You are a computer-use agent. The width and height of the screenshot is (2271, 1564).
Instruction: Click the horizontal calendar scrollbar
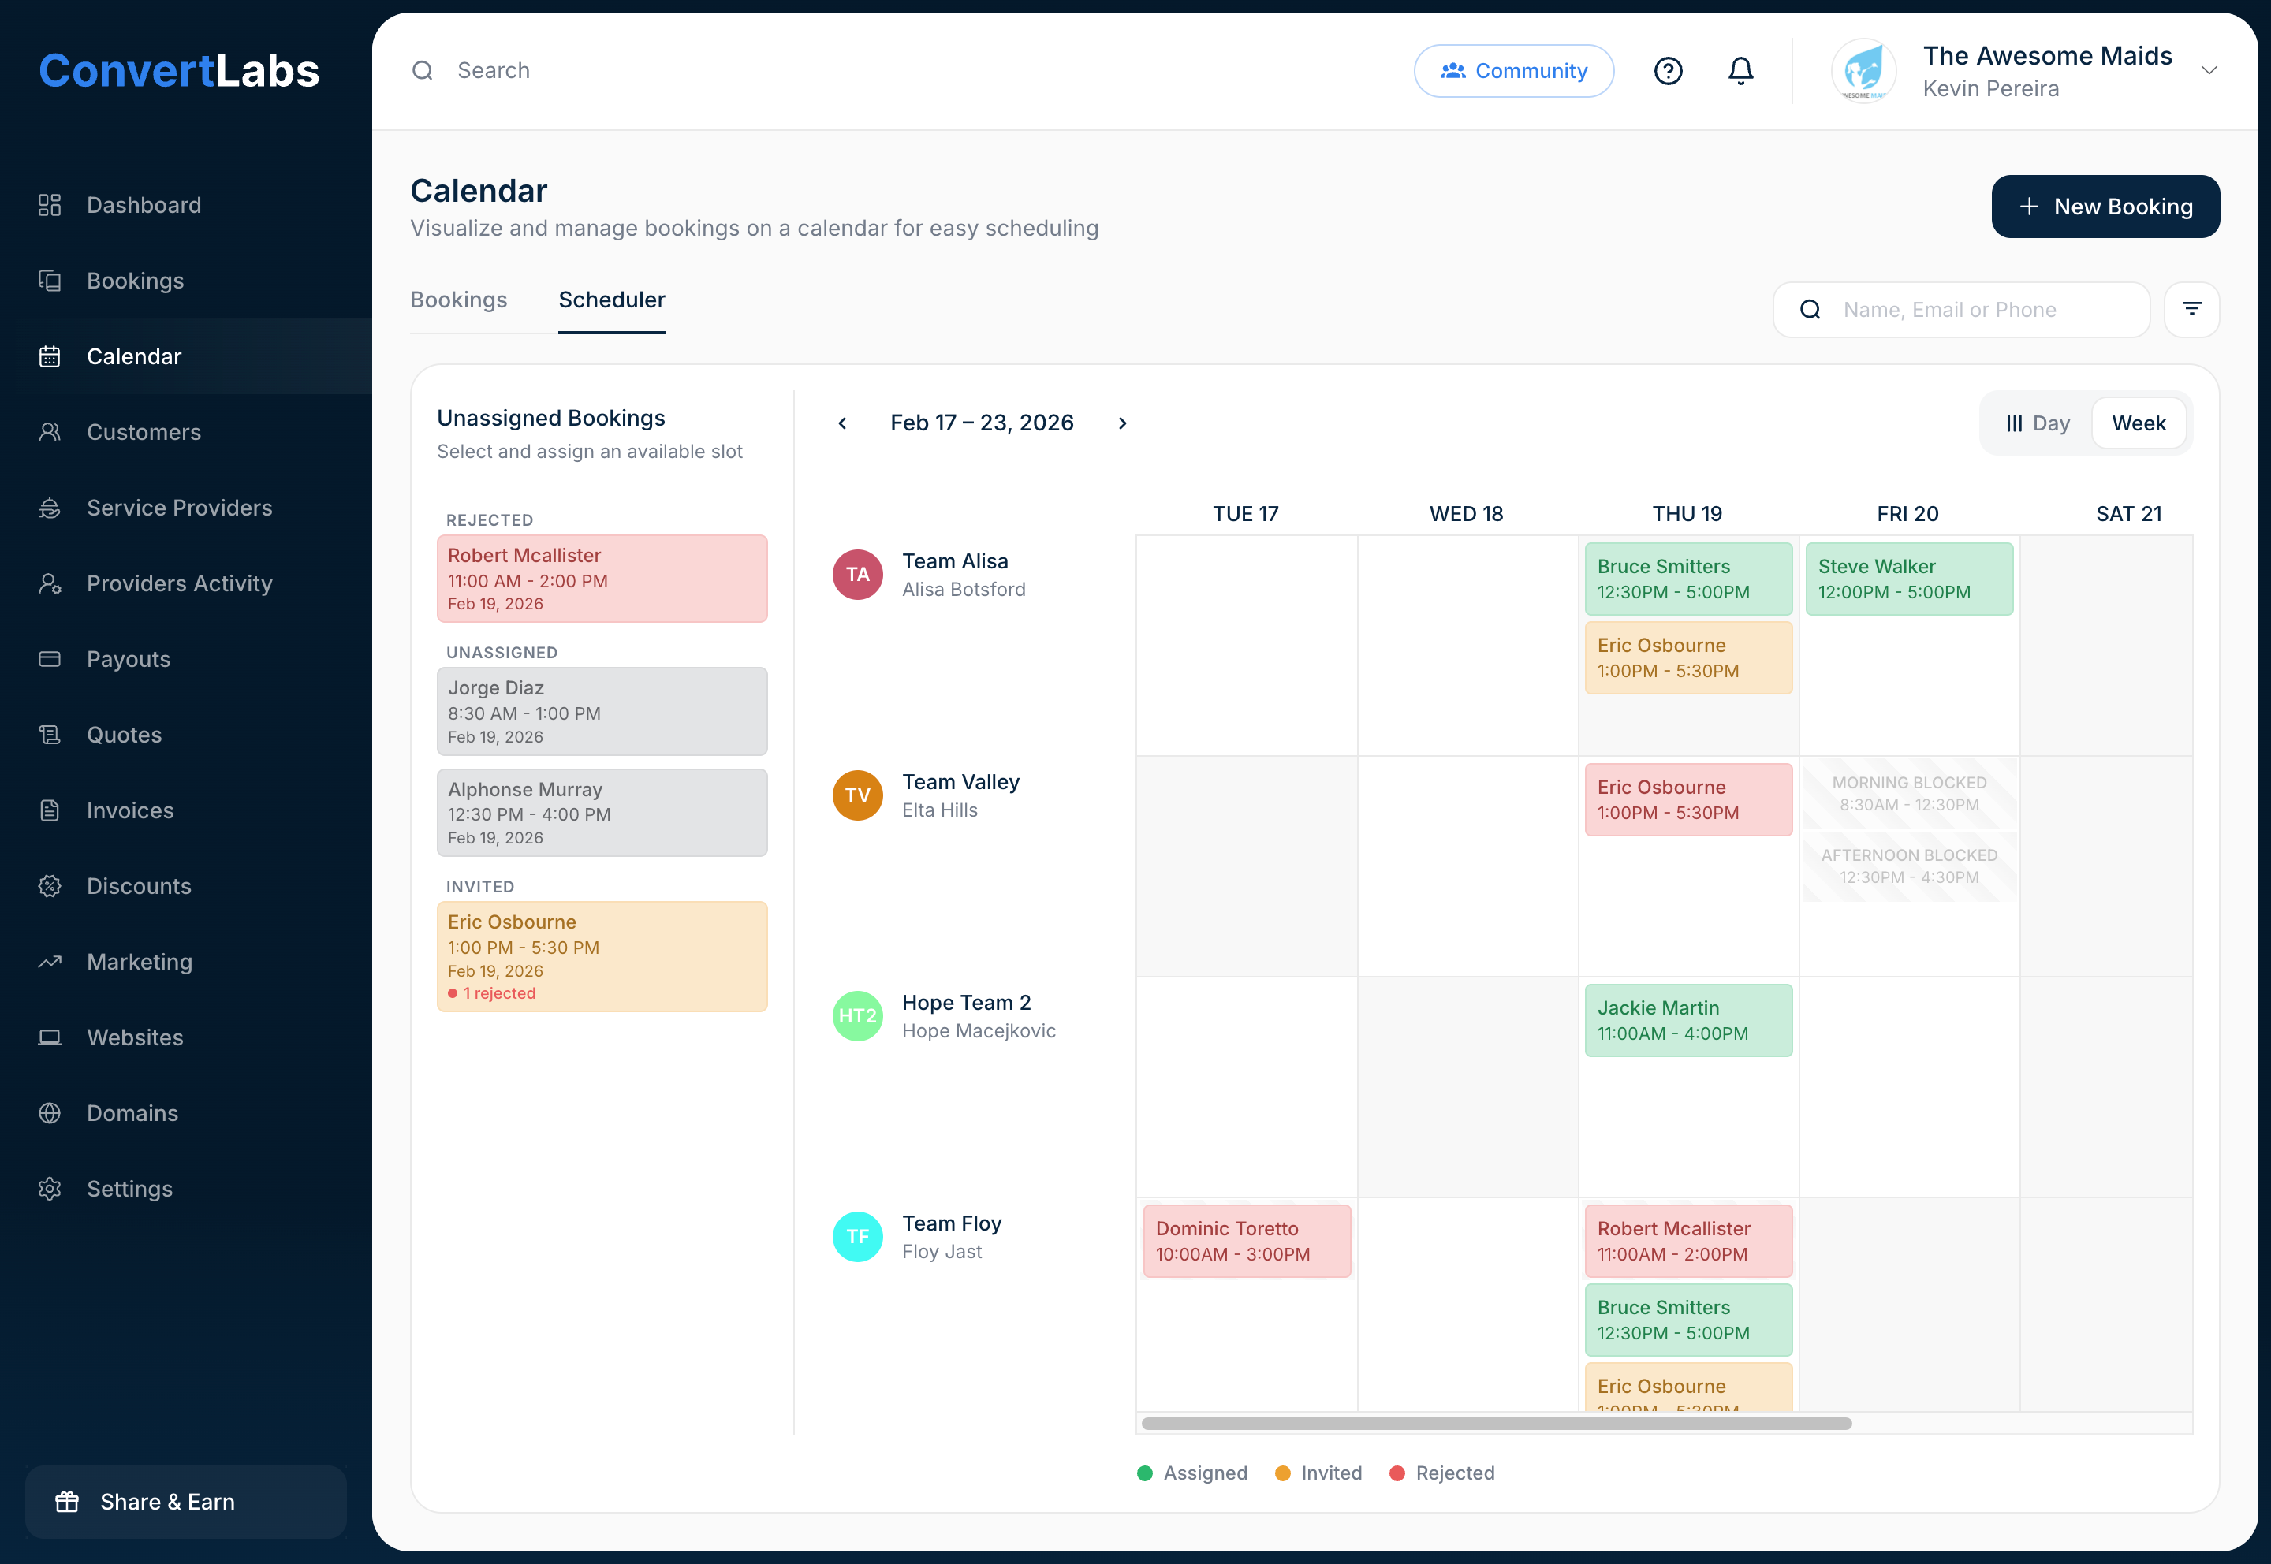pos(1496,1424)
